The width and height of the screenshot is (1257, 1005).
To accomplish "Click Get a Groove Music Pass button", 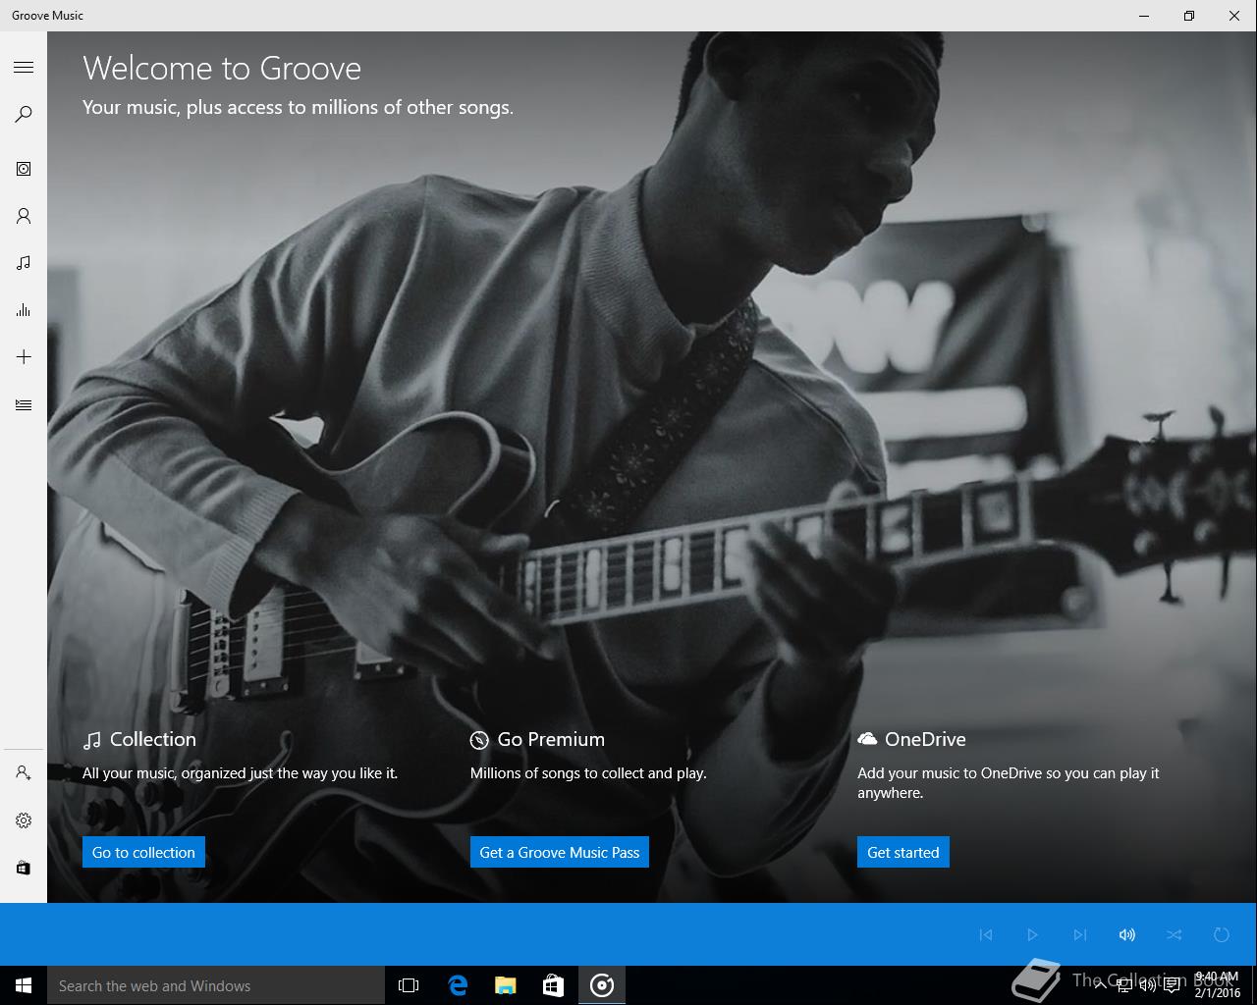I will point(560,852).
